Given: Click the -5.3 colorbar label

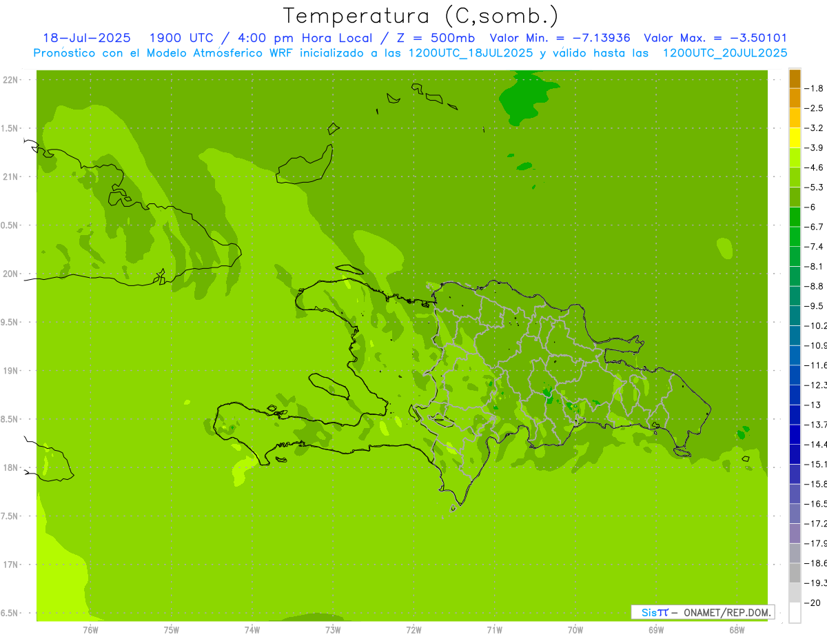Looking at the screenshot, I should (814, 187).
